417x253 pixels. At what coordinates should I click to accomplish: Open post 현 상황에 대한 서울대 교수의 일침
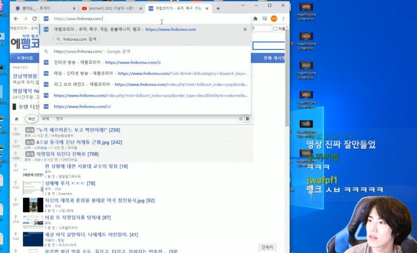(x=81, y=166)
